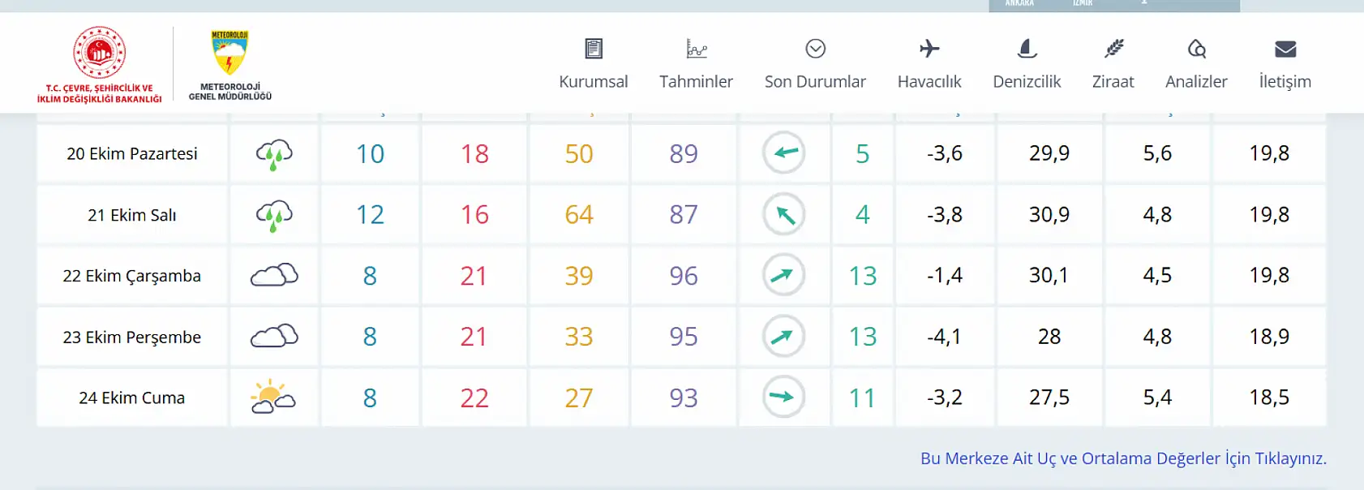Click the cloudy icon for 22 Ekim Çarşamba
The image size is (1364, 490).
pyautogui.click(x=273, y=275)
